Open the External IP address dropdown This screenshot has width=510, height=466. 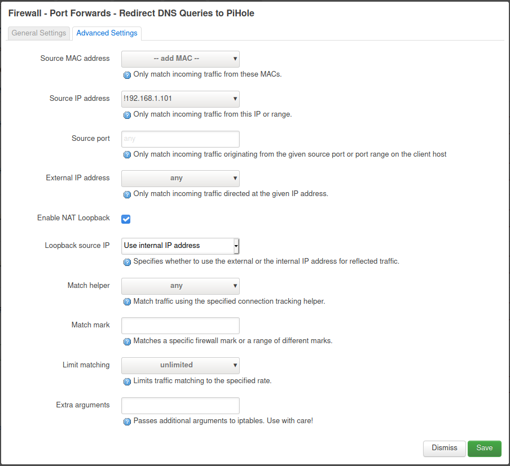click(180, 178)
